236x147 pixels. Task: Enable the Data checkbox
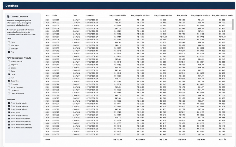click(9, 42)
